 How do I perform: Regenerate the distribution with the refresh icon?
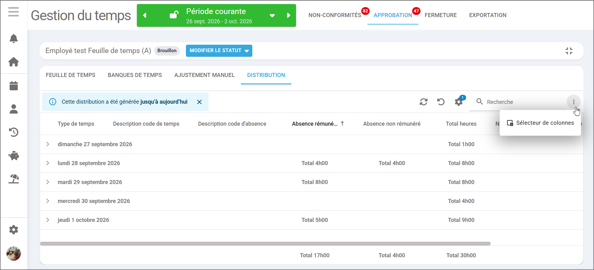coord(424,102)
